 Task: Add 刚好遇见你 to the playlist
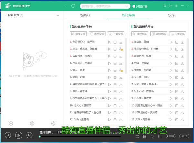115,42
